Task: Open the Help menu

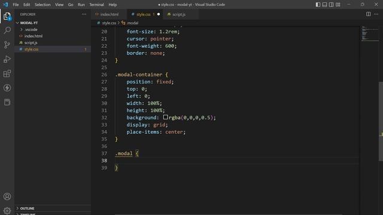Action: 113,4
